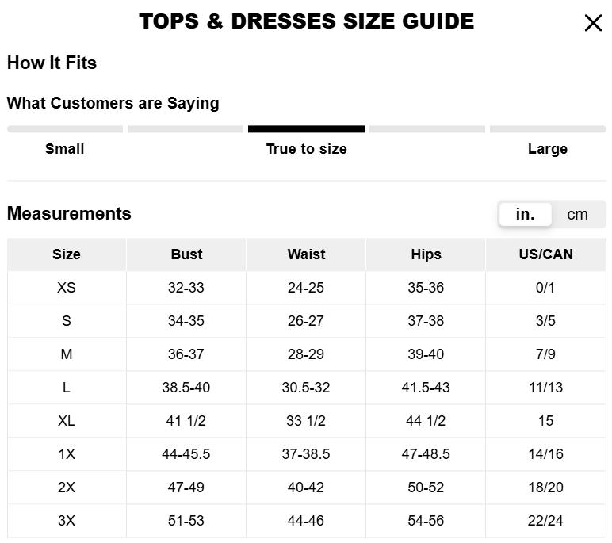Viewport: 612px width, 543px height.
Task: Click the Hips column header
Action: click(x=426, y=254)
